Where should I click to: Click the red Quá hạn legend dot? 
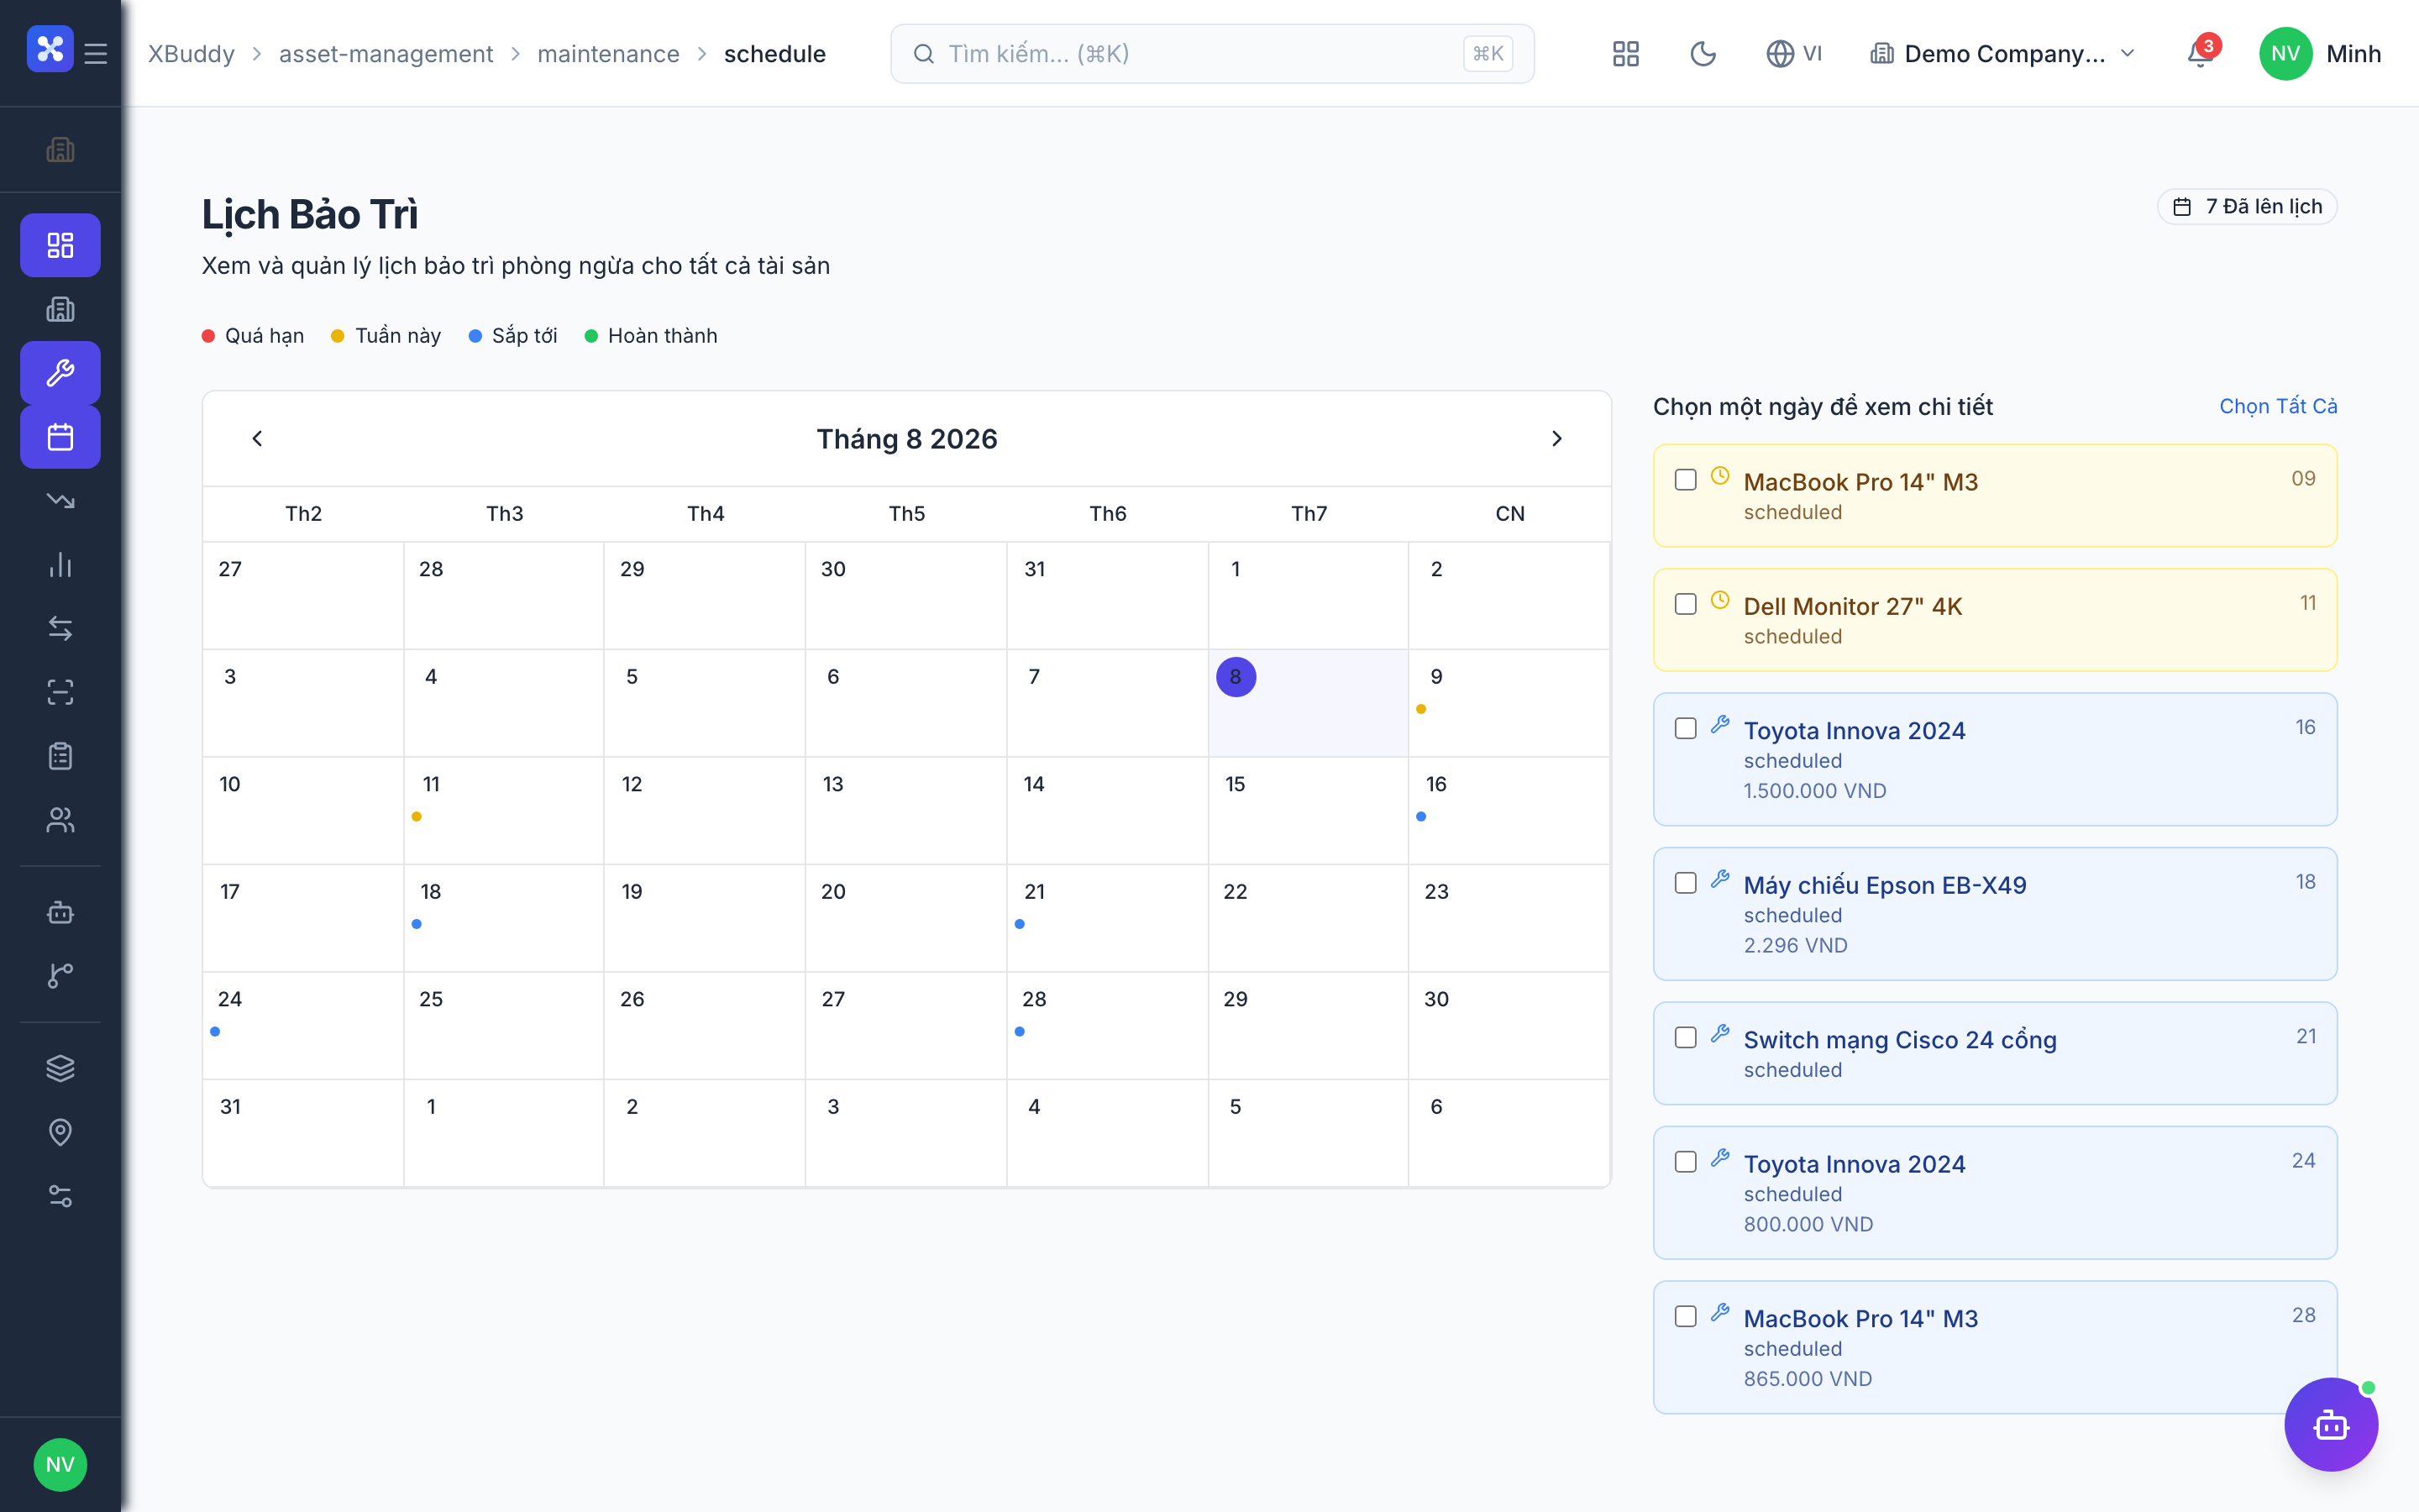(x=208, y=336)
